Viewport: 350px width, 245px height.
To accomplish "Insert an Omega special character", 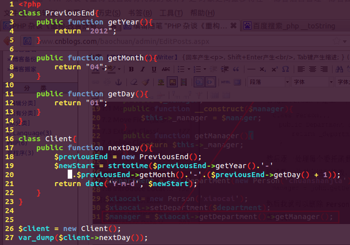I will coord(285,69).
